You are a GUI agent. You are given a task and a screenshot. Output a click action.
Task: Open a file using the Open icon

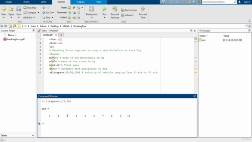point(11,9)
